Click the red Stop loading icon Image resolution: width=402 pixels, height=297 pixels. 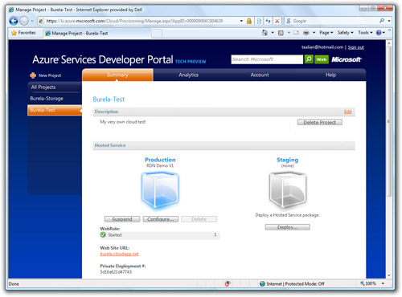pyautogui.click(x=277, y=21)
